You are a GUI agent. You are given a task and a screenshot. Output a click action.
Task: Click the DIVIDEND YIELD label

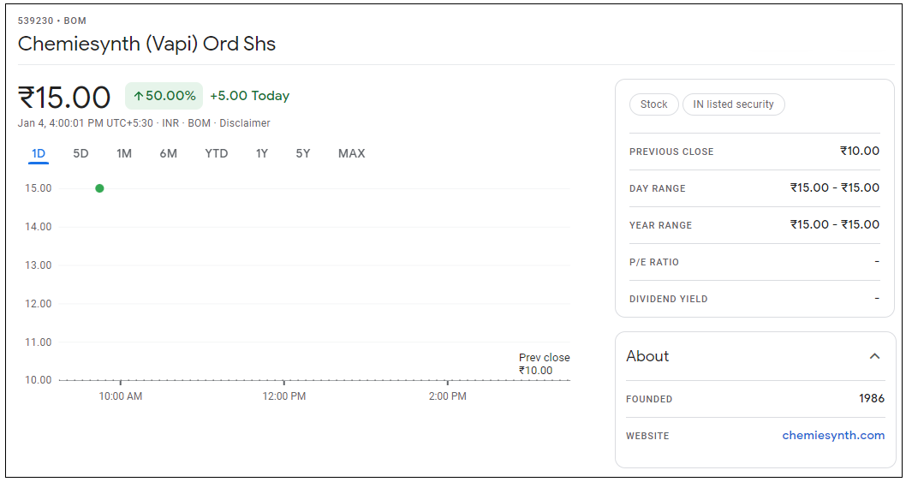pos(669,299)
